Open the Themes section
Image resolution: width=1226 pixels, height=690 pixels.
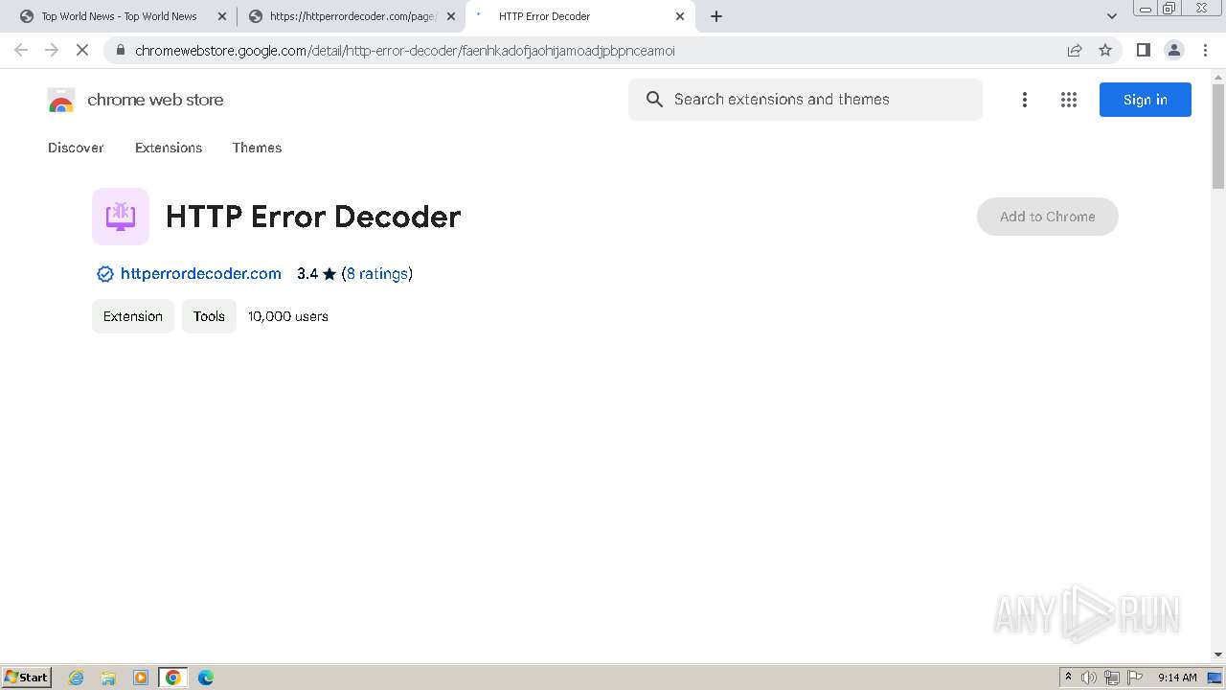(257, 148)
